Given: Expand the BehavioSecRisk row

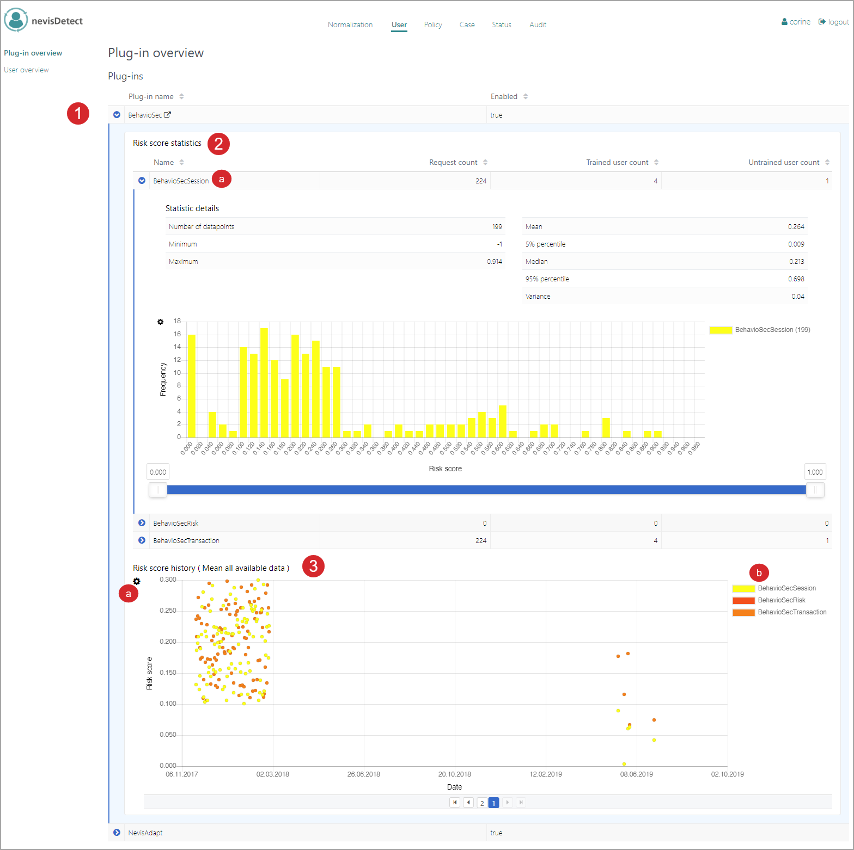Looking at the screenshot, I should point(142,523).
